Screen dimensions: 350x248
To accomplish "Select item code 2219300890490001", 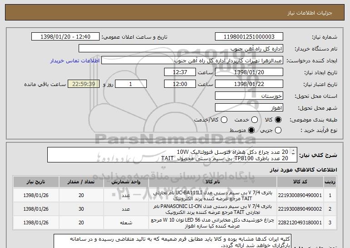I will click(300, 195).
